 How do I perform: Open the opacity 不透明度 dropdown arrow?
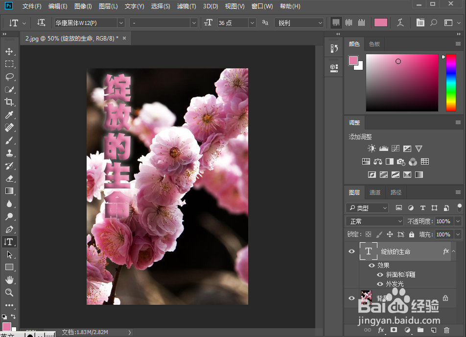coord(458,221)
